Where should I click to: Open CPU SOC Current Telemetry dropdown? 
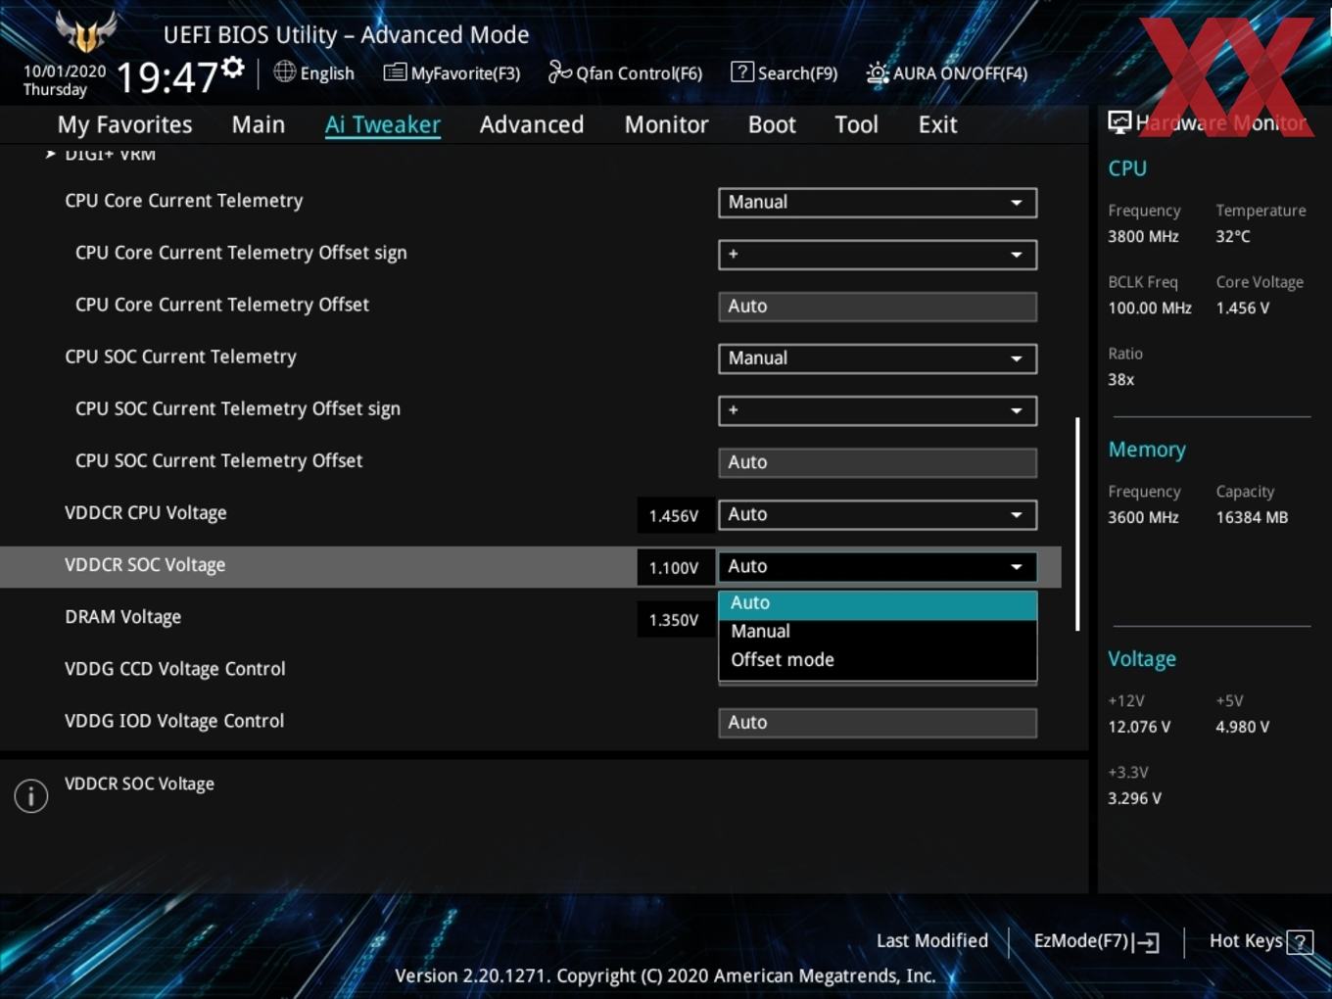tap(878, 358)
